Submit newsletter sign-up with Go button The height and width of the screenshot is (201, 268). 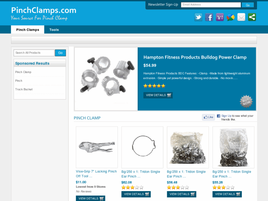coord(248,5)
